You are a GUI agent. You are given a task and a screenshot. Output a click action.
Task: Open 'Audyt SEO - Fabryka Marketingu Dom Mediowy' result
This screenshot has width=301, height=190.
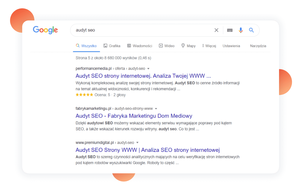pos(134,116)
